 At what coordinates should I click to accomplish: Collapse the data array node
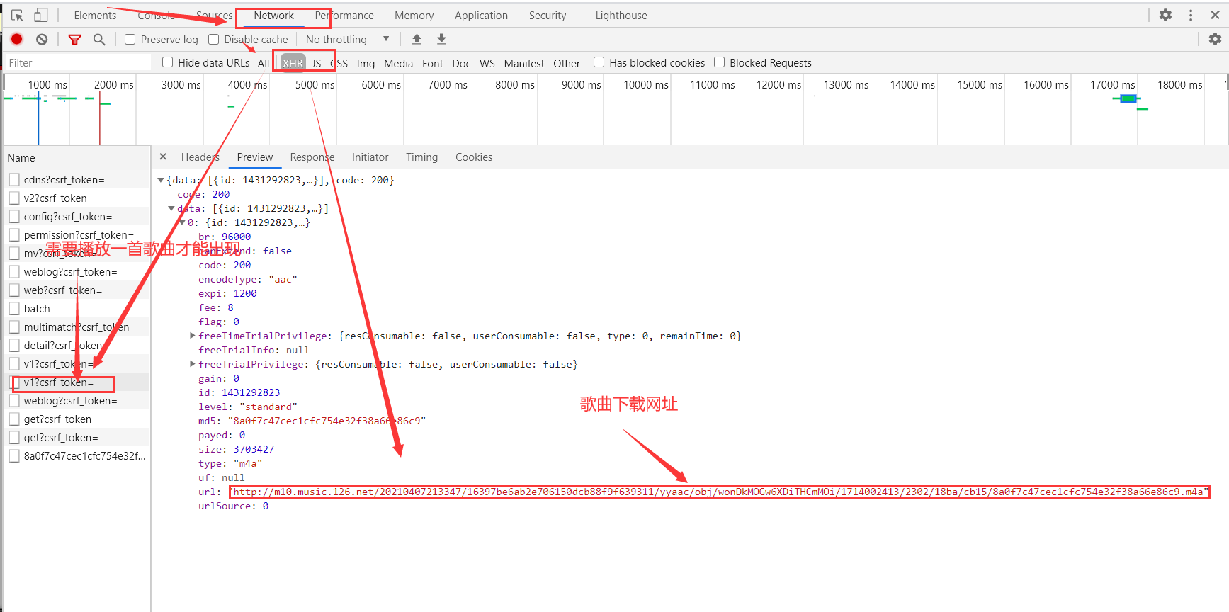[x=171, y=208]
